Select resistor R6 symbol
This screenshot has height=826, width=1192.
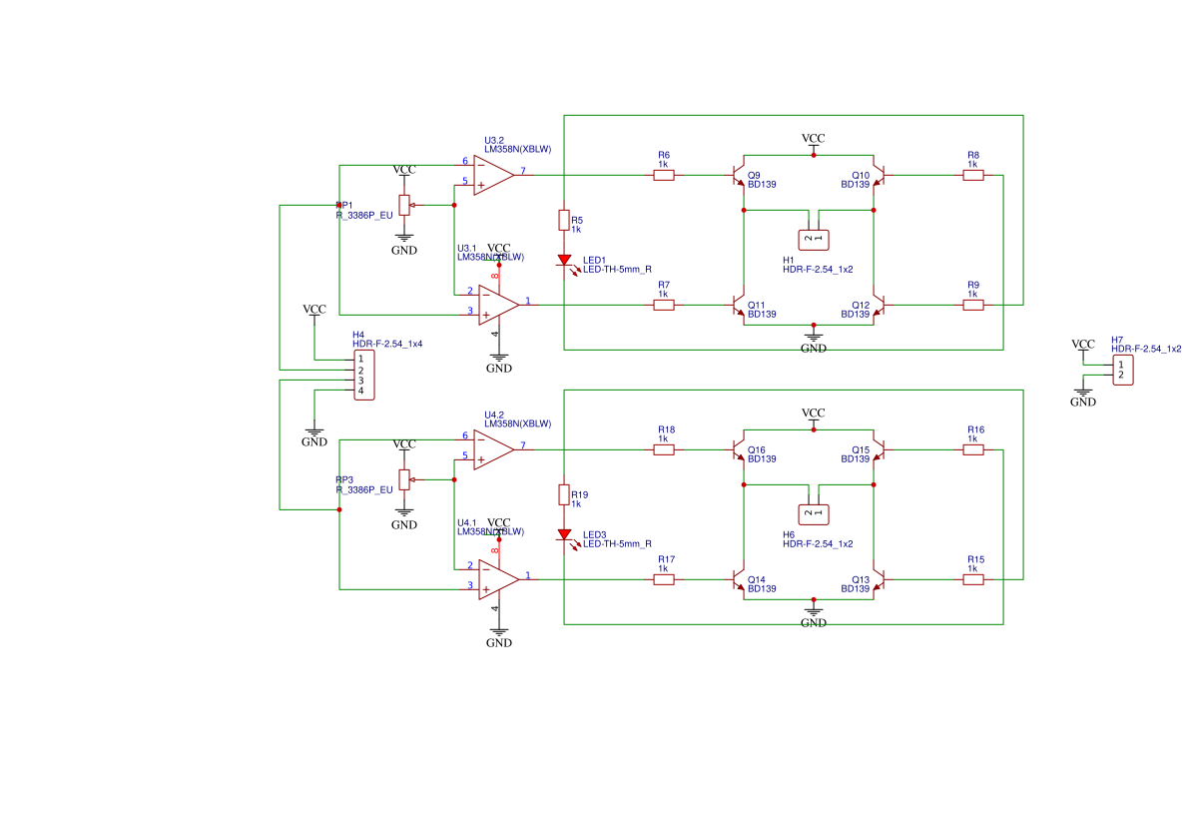click(664, 176)
